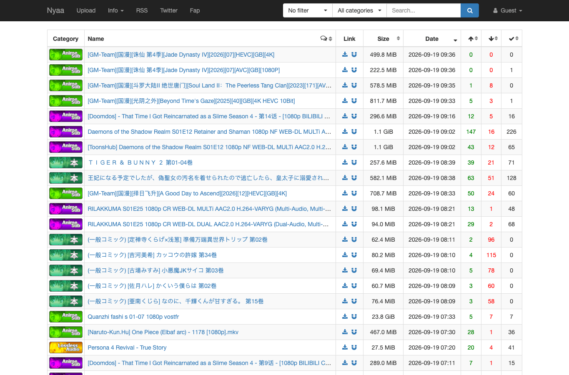Image resolution: width=569 pixels, height=375 pixels.
Task: Open Quanzhi fashi s 01-07 1080p vostfr
Action: click(x=133, y=317)
